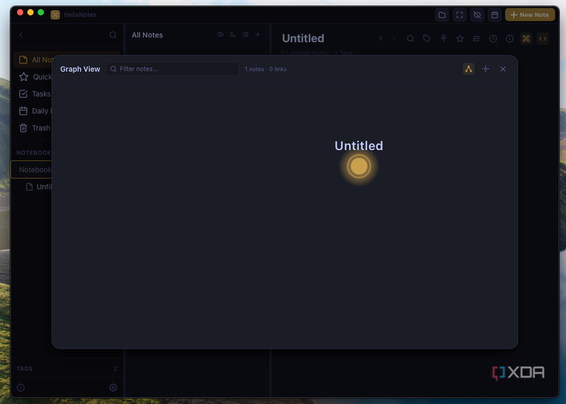Go back with the note navigation left arrow
Viewport: 566px width, 404px height.
tap(381, 38)
